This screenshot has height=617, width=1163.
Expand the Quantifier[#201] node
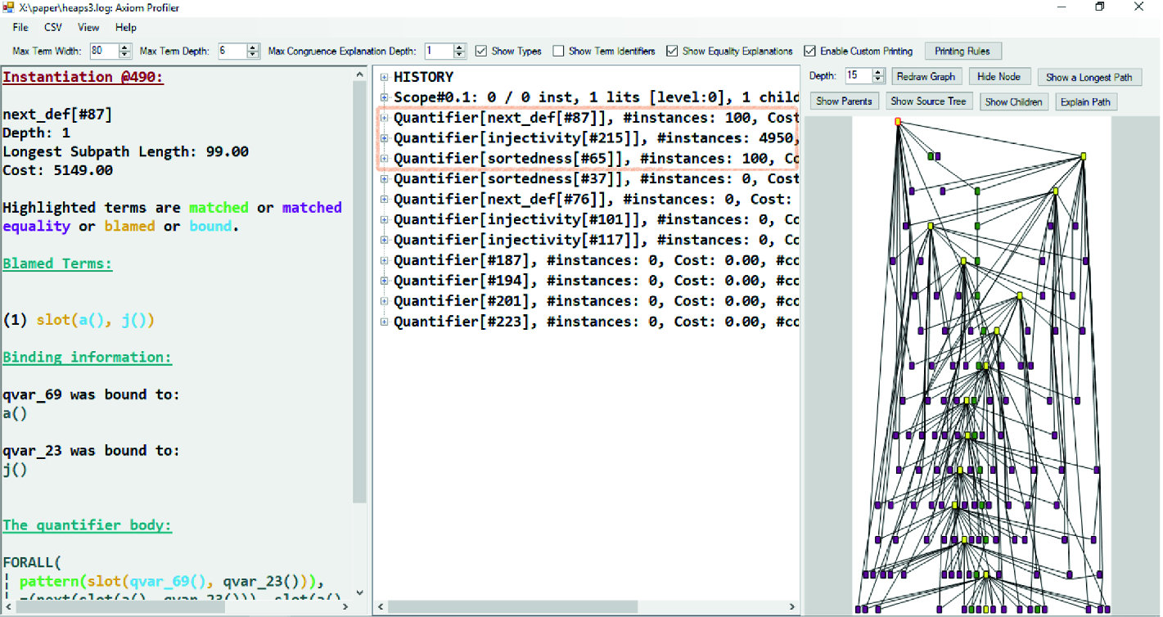coord(384,301)
